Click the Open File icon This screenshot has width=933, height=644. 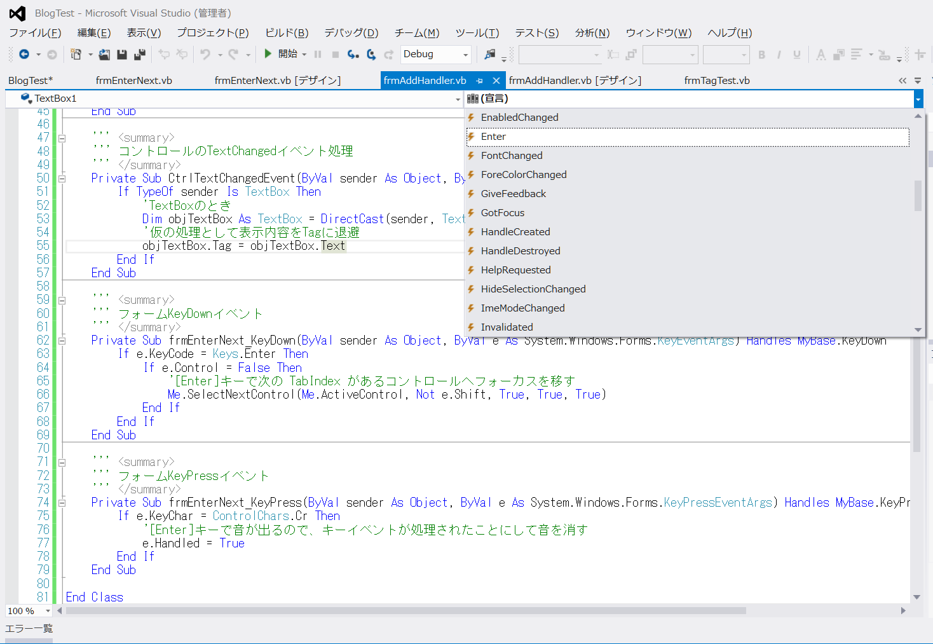point(104,55)
